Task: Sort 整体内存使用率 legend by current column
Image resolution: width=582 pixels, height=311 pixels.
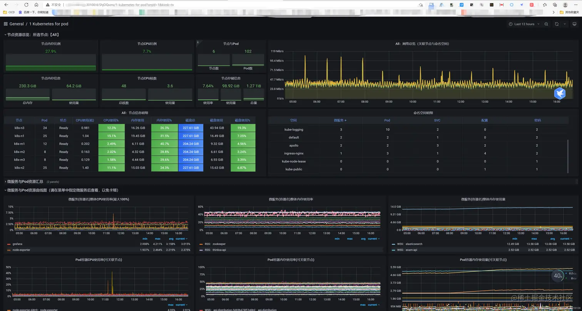Action: point(374,239)
